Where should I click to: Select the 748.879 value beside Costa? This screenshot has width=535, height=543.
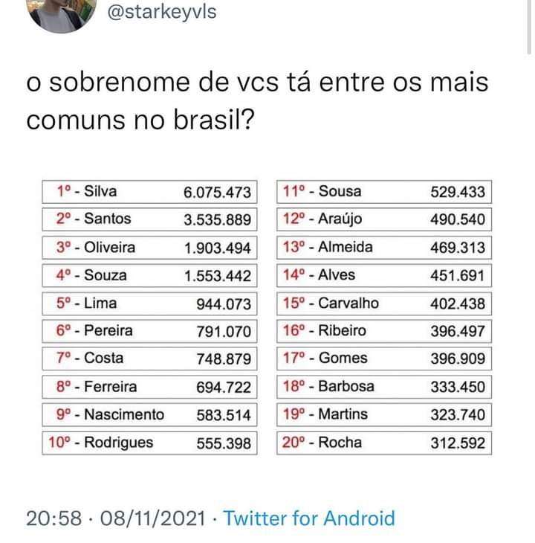pos(224,359)
